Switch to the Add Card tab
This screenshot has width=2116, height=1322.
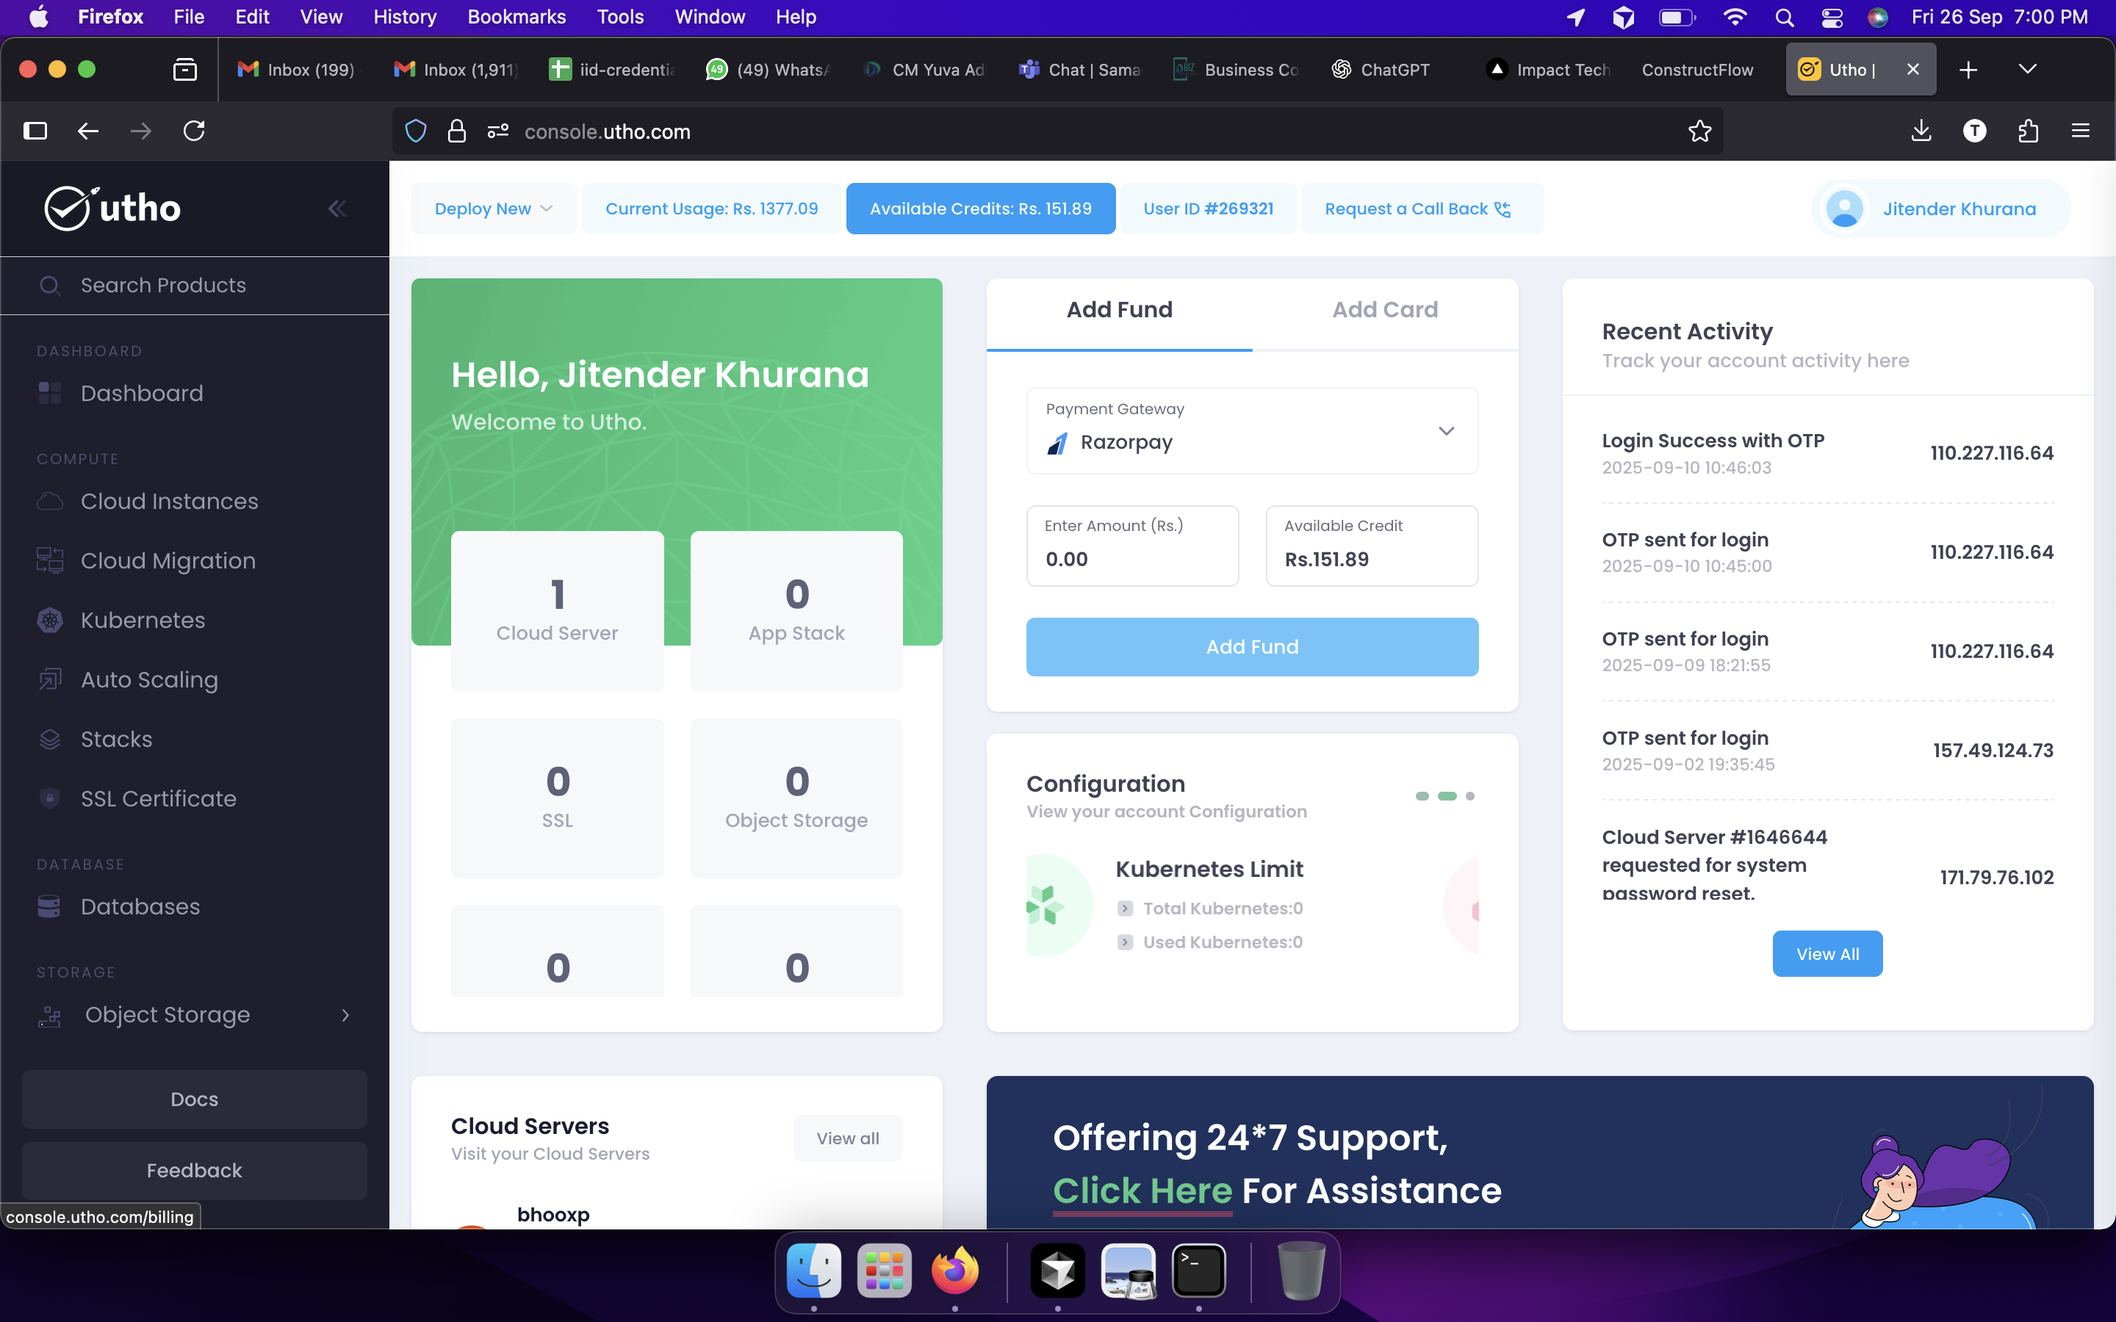pos(1384,309)
